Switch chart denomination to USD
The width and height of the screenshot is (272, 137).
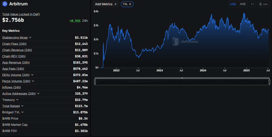(233, 4)
